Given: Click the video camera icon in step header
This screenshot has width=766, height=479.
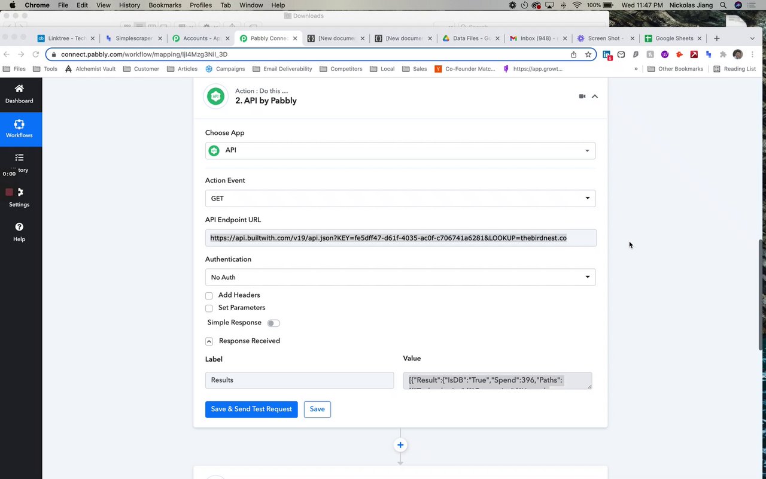Looking at the screenshot, I should coord(582,96).
